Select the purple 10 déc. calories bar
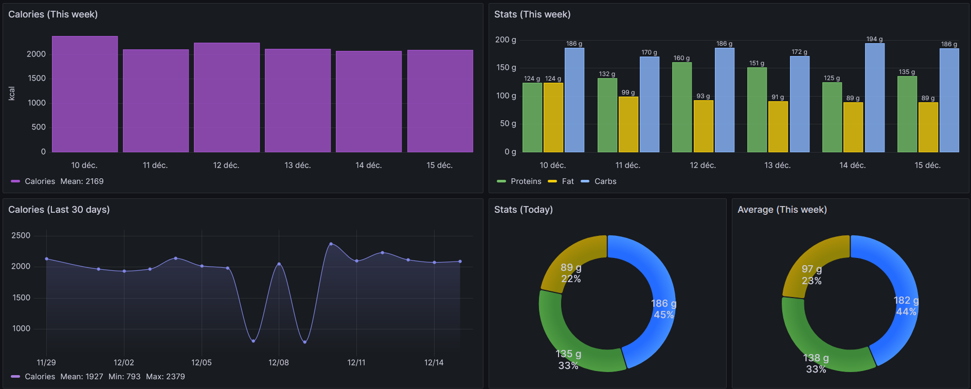The height and width of the screenshot is (389, 971). click(x=85, y=94)
